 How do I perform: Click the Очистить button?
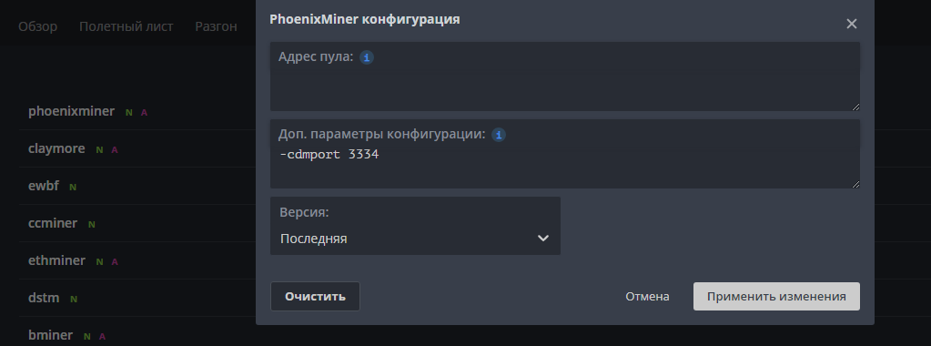(x=315, y=296)
